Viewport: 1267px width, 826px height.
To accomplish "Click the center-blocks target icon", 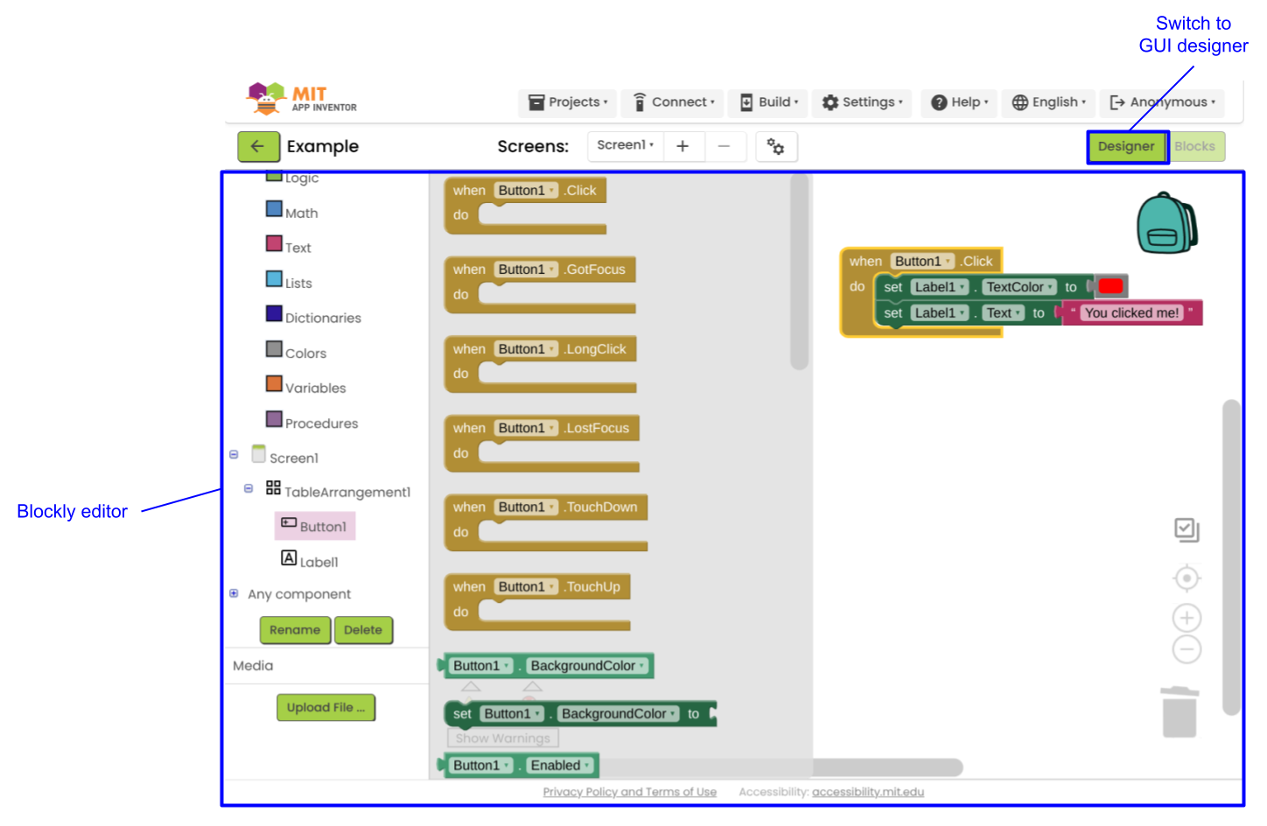I will 1186,577.
